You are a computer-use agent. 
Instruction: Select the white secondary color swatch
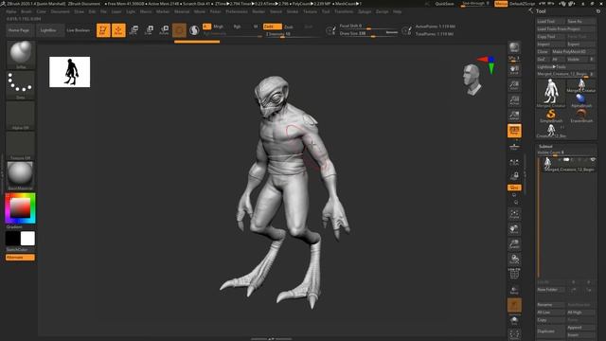pyautogui.click(x=27, y=239)
